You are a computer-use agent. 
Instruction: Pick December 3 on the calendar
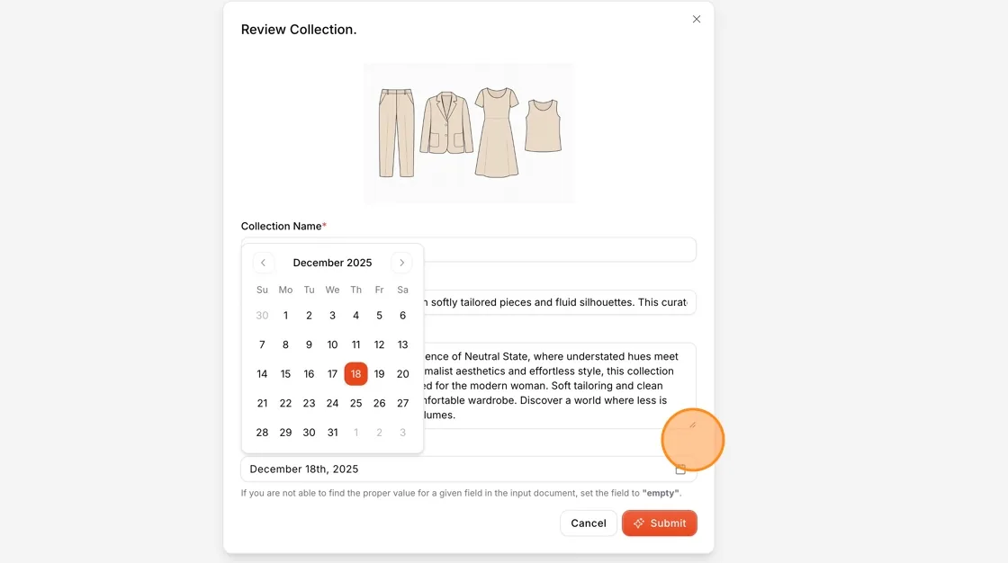pyautogui.click(x=332, y=316)
